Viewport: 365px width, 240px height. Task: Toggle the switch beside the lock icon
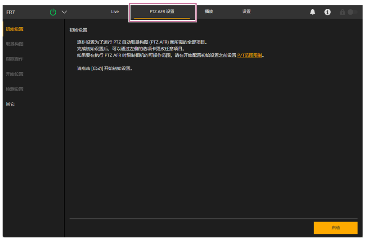click(352, 12)
